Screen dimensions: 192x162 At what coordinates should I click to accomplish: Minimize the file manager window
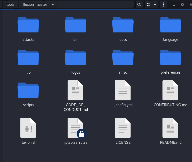coord(174,5)
